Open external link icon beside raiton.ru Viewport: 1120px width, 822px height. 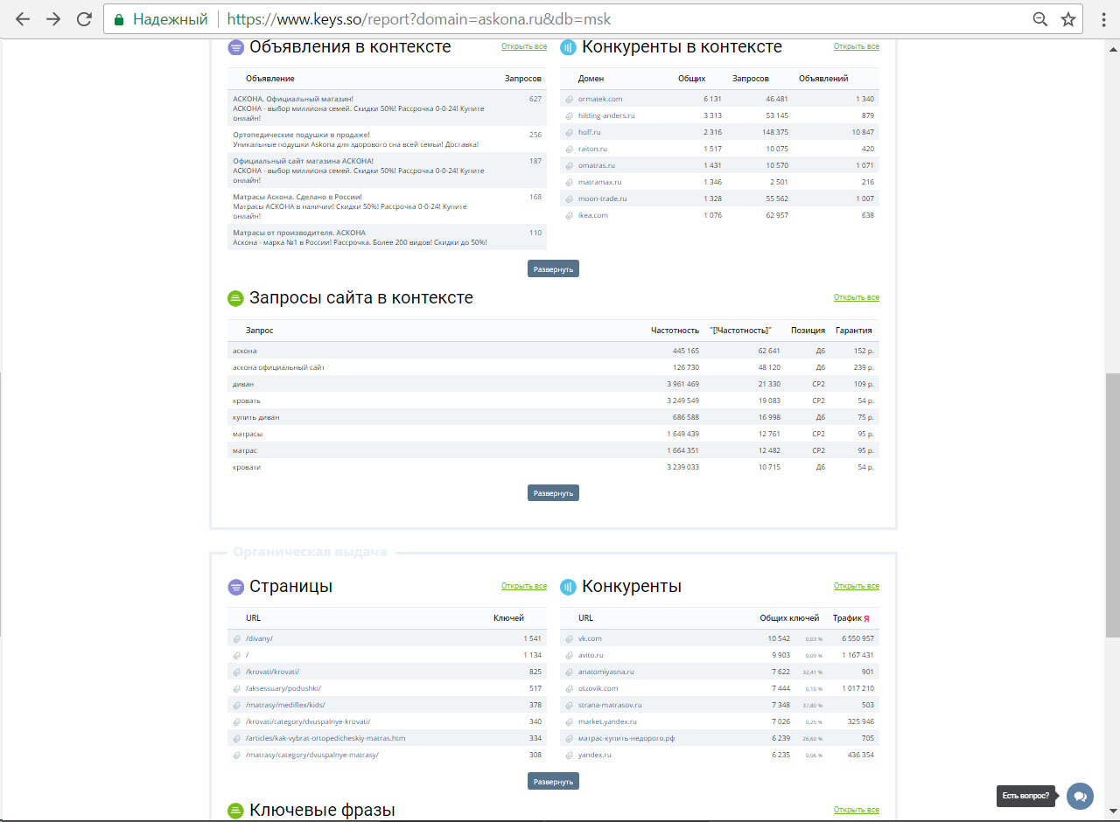point(569,149)
